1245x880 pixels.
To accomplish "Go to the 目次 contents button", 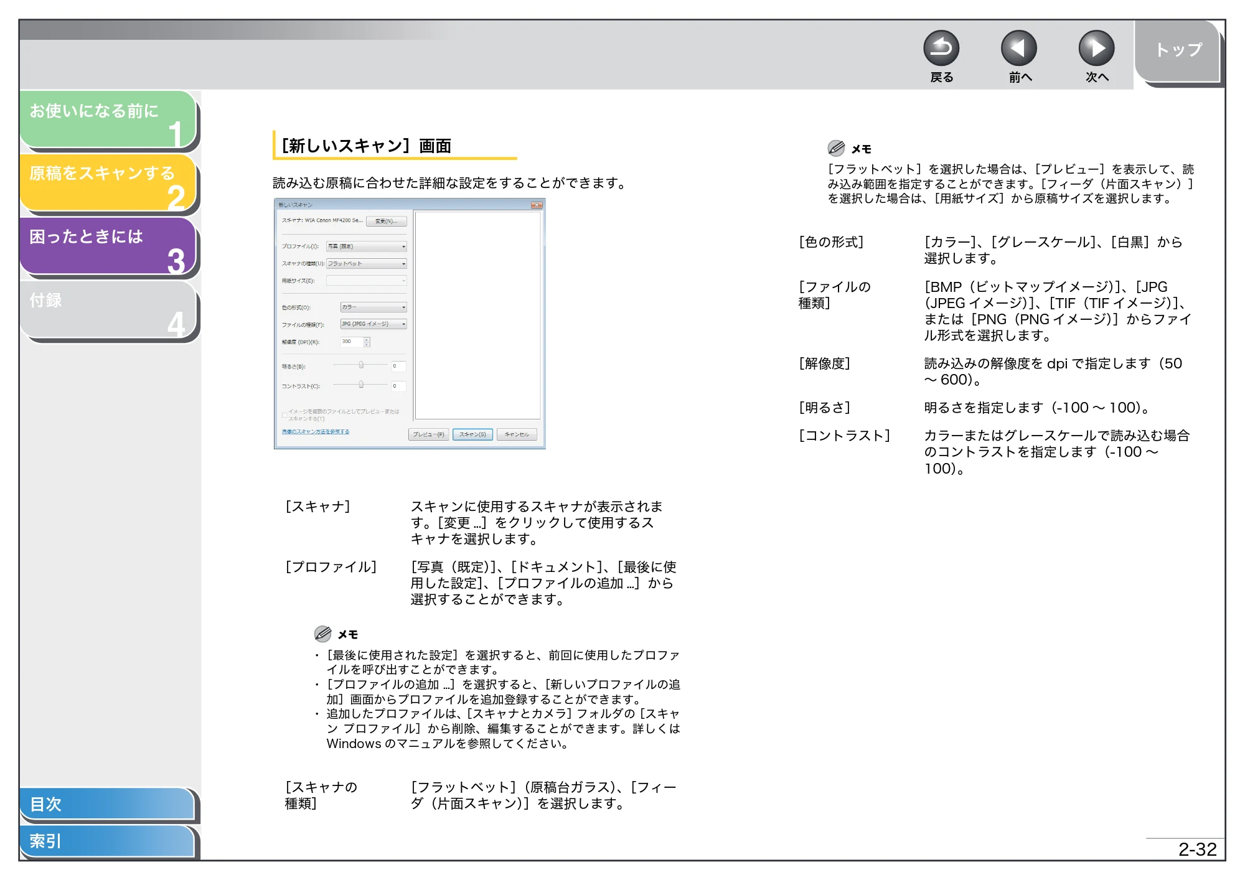I will (x=106, y=803).
